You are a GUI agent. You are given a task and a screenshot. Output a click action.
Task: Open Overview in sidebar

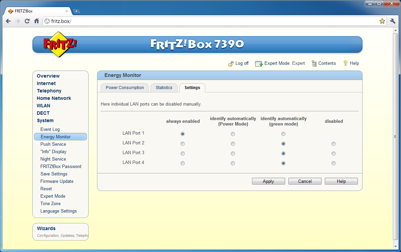point(48,76)
